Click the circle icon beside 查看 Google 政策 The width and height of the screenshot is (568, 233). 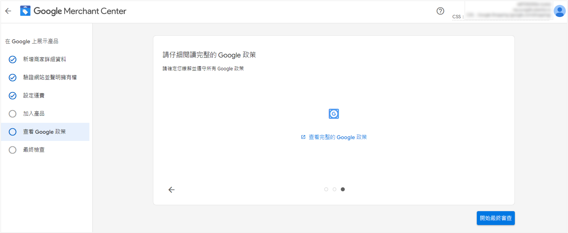13,132
